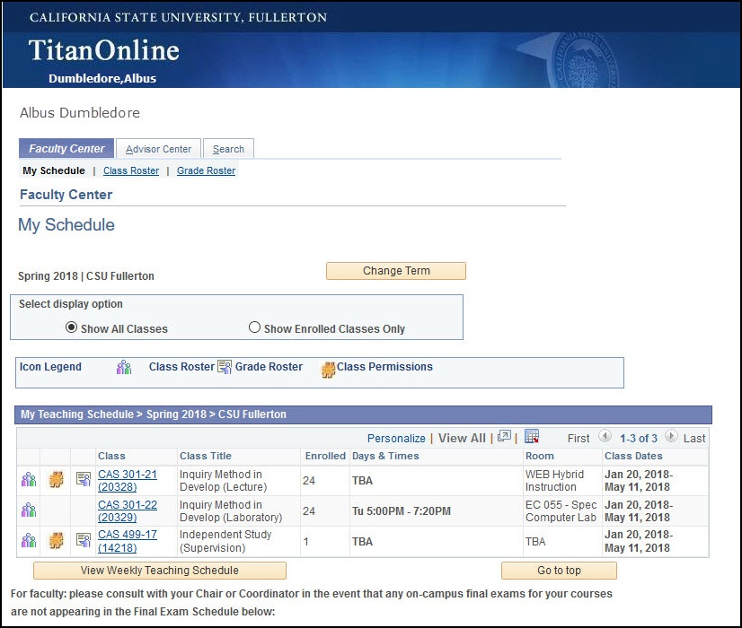This screenshot has height=628, width=742.
Task: Open the CAS 499-17 (14218) class link
Action: 128,541
